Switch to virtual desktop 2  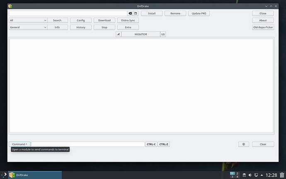pos(237,173)
